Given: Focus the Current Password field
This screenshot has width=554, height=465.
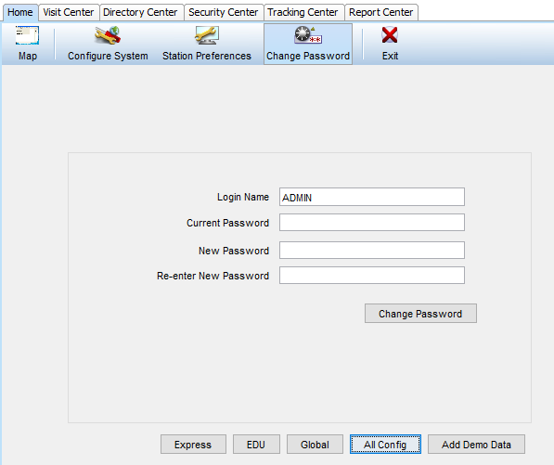Looking at the screenshot, I should click(x=372, y=222).
